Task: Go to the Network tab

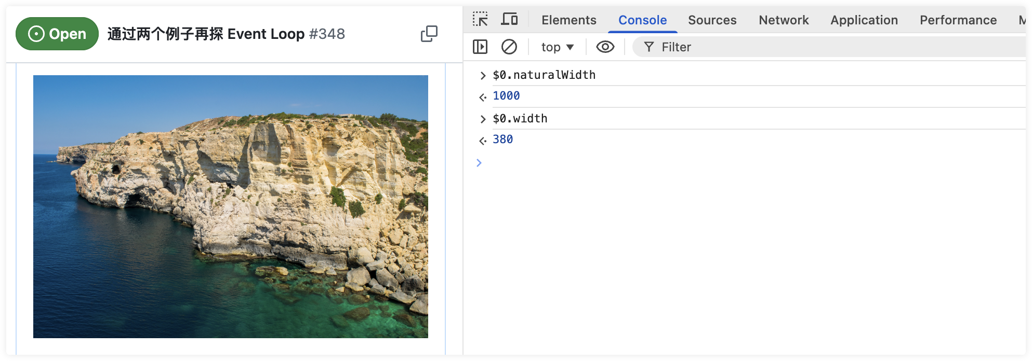Action: pos(784,20)
